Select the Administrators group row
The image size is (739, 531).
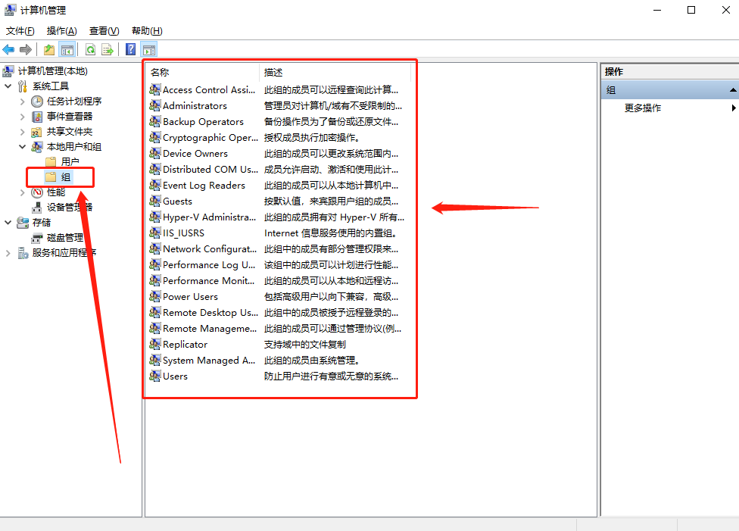[x=195, y=106]
